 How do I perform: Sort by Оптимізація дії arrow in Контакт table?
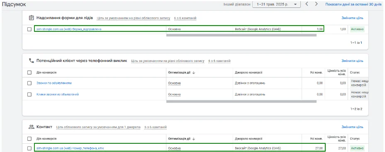(x=194, y=139)
